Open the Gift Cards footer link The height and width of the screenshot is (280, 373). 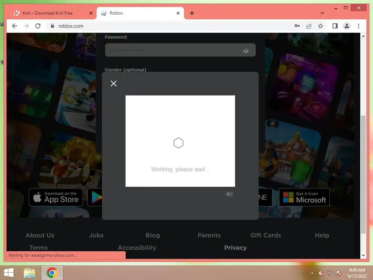pyautogui.click(x=266, y=235)
